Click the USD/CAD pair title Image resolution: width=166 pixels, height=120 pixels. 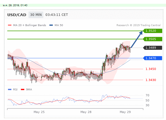(17, 15)
